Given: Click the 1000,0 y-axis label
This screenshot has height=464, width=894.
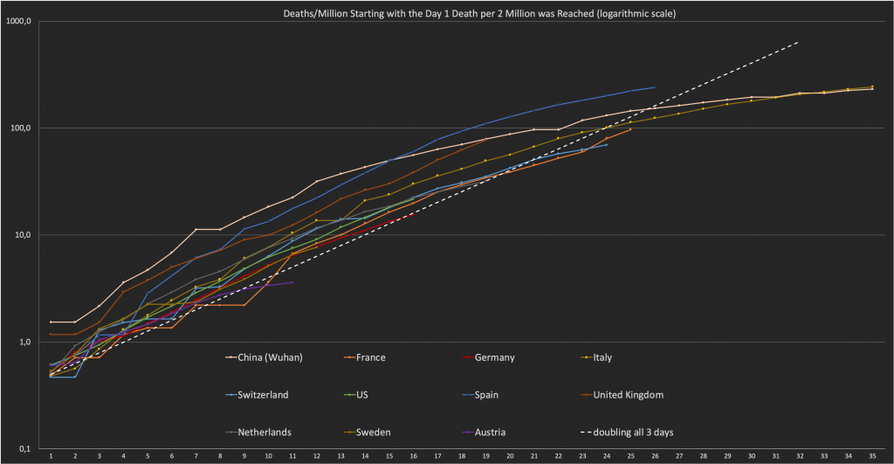Looking at the screenshot, I should 19,22.
